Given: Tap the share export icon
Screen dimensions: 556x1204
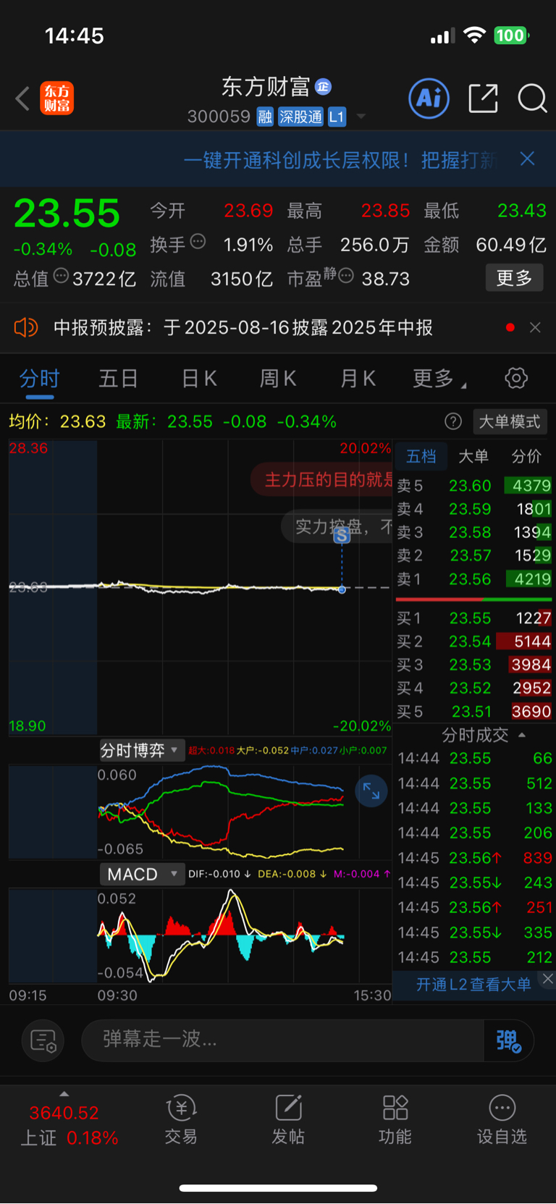Looking at the screenshot, I should tap(483, 98).
